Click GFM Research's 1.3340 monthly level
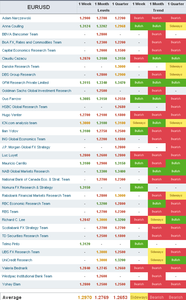Screen dimensions: 186x300 101,83
